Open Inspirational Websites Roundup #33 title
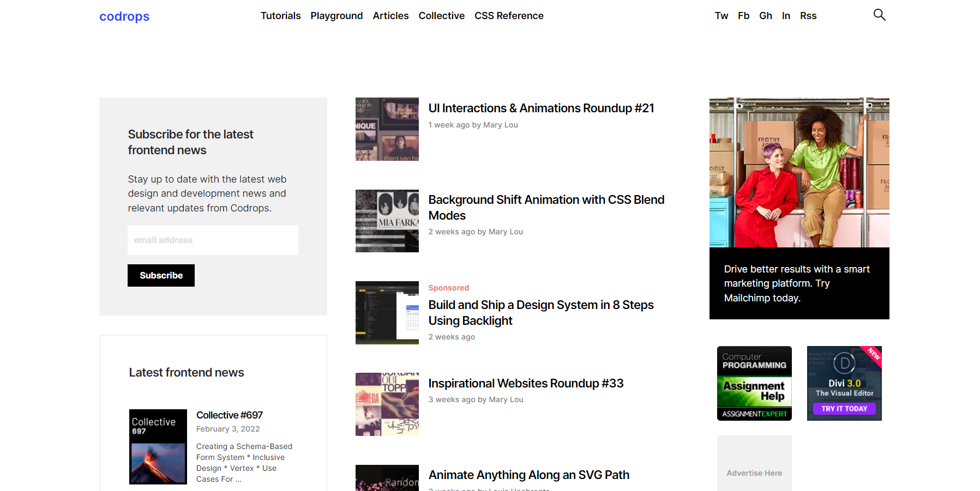Image resolution: width=980 pixels, height=491 pixels. [x=526, y=383]
